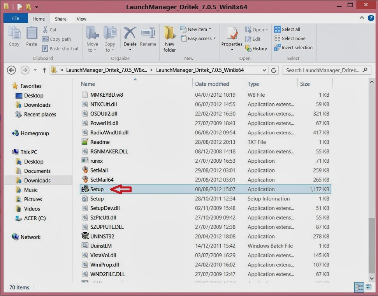Sort by the Size column
This screenshot has width=378, height=296.
click(315, 84)
